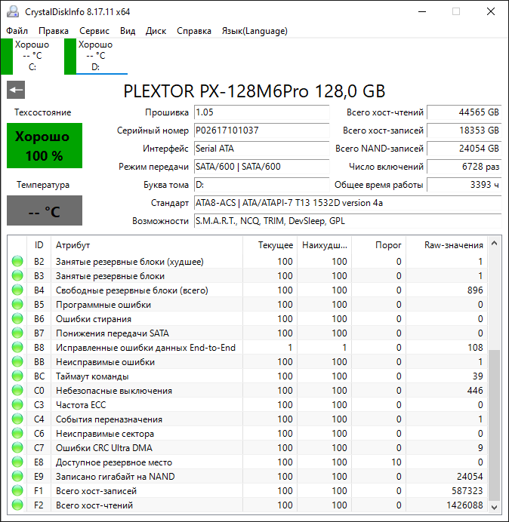Click power-on hours value 3393 ч

464,184
